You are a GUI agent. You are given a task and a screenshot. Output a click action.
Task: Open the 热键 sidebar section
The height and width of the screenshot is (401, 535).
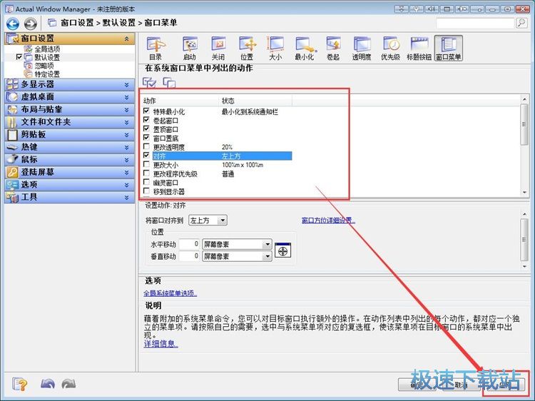click(70, 147)
